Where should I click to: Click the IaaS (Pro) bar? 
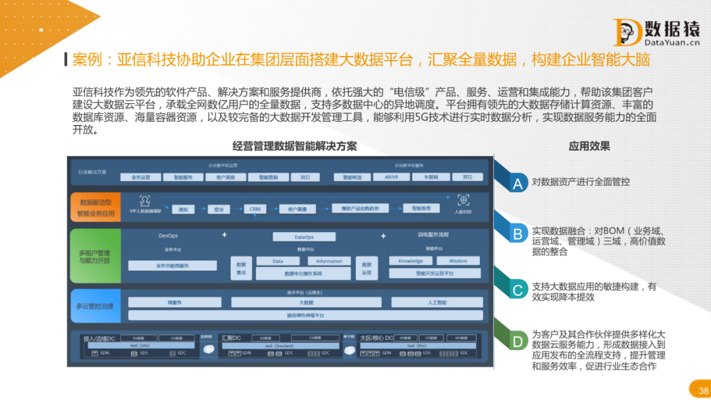tap(418, 345)
